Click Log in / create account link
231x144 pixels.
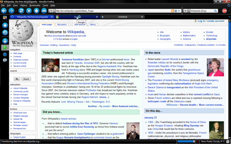click(x=211, y=21)
